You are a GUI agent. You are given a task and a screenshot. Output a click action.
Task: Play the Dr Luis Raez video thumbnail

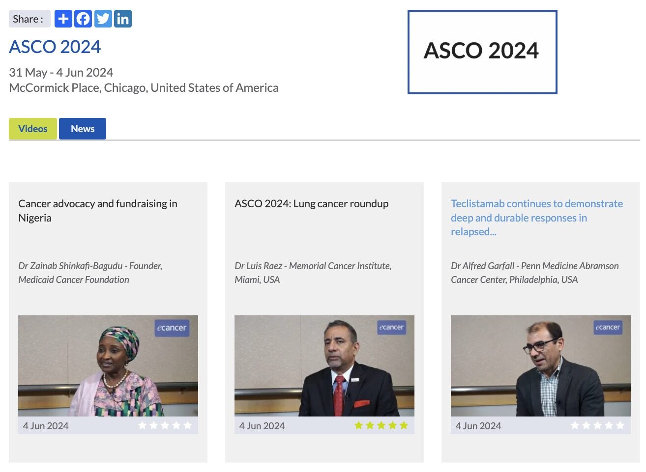click(x=324, y=366)
